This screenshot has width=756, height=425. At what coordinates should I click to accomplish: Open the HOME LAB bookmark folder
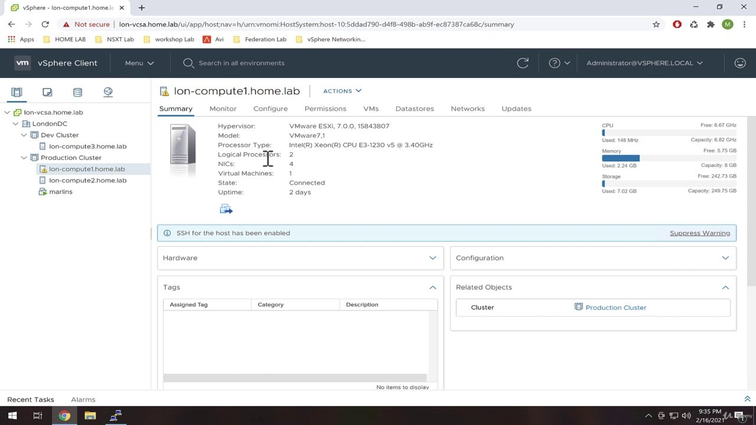[64, 40]
